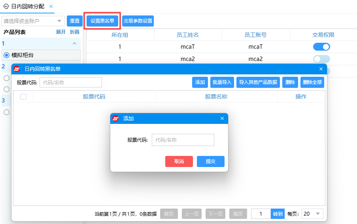This screenshot has height=224, width=357.
Task: Click the 设置黑名单 button
Action: click(102, 21)
